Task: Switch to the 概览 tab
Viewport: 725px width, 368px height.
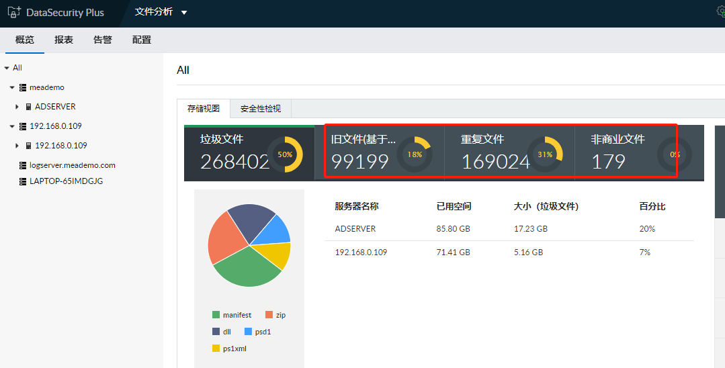Action: click(24, 40)
